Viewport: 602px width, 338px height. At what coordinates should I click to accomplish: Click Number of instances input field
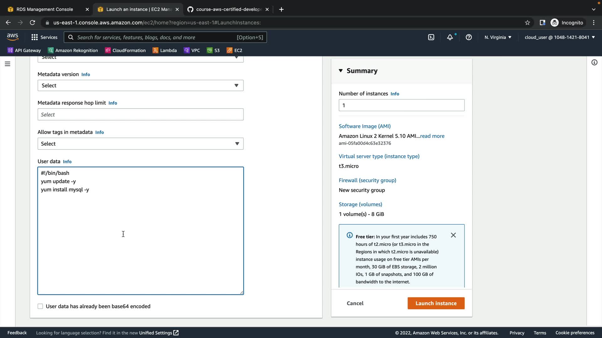click(401, 105)
